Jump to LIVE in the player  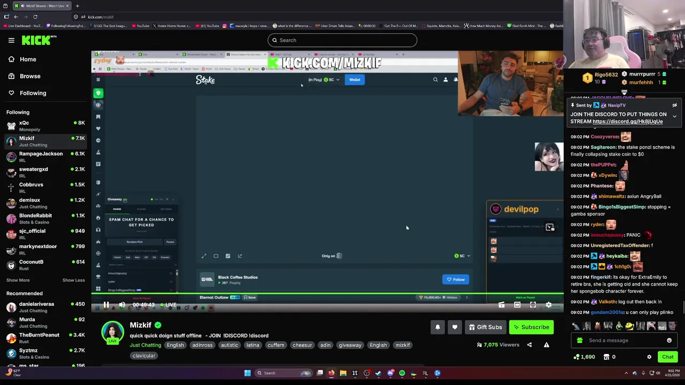point(169,305)
